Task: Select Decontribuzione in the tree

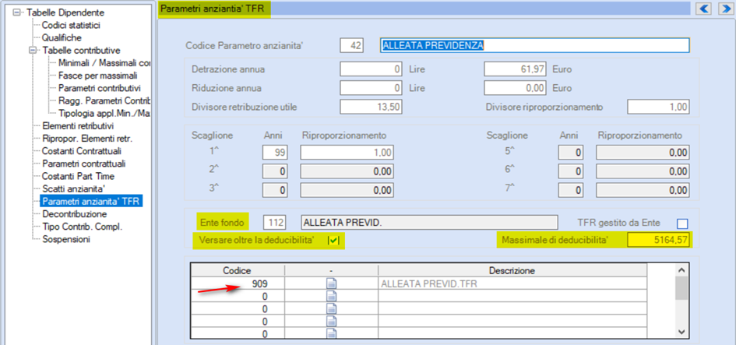Action: click(74, 214)
